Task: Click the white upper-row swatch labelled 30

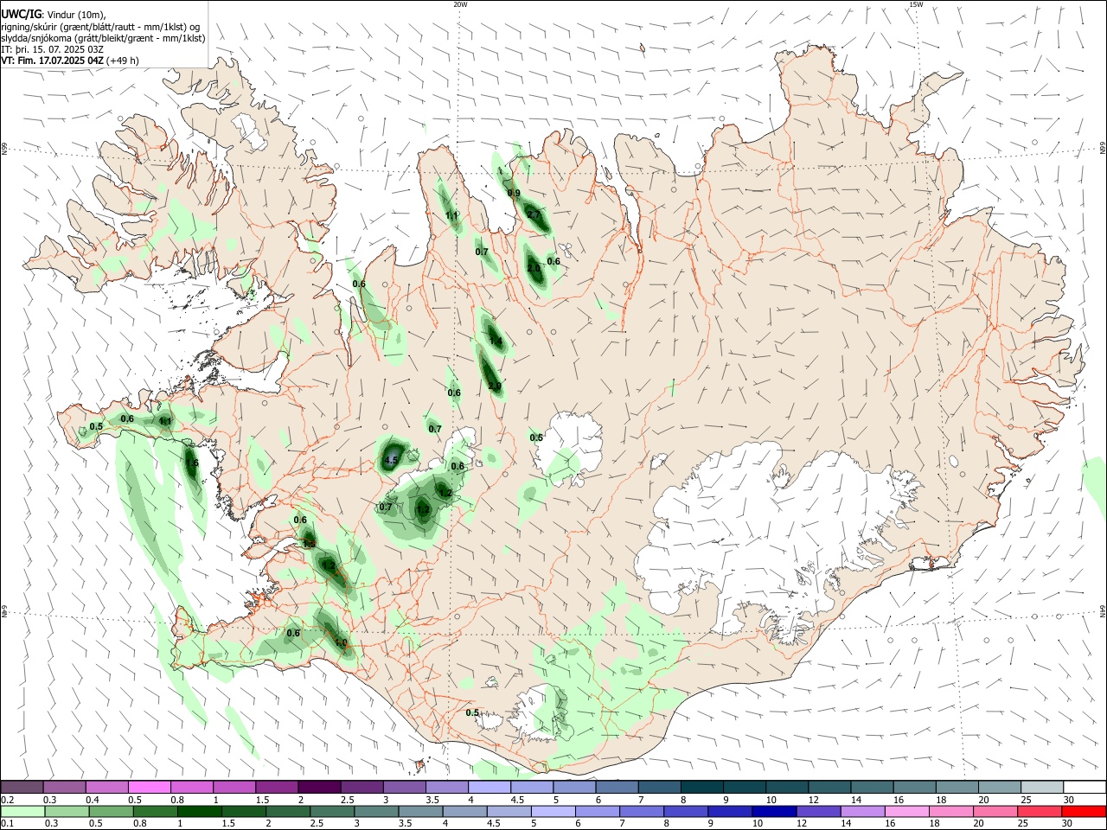Action: click(1084, 788)
